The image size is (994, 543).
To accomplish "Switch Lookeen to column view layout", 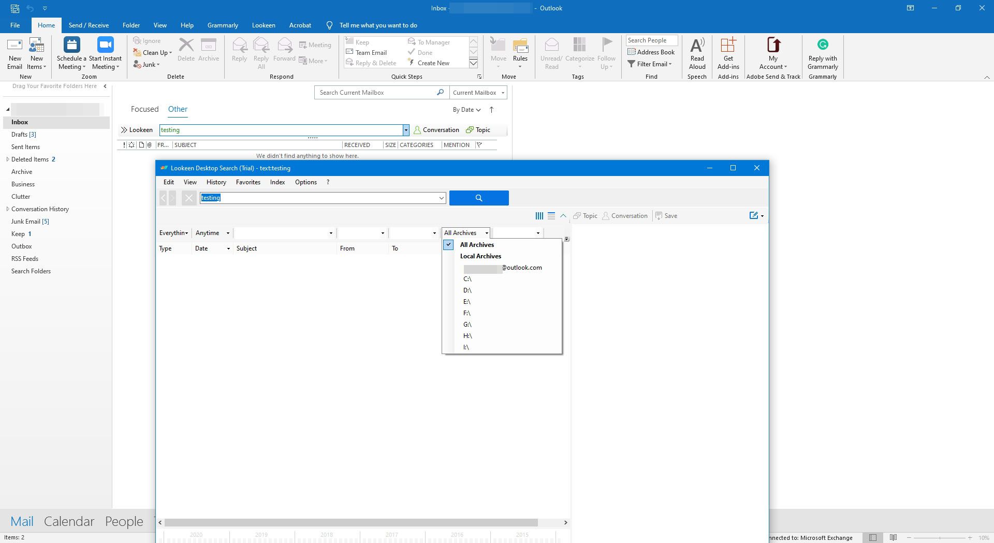I will [539, 216].
